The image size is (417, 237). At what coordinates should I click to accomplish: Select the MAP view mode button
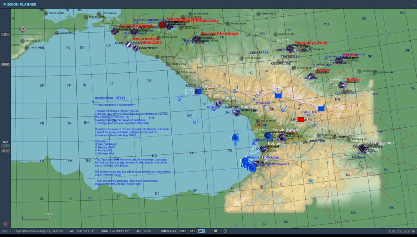[x=183, y=231]
